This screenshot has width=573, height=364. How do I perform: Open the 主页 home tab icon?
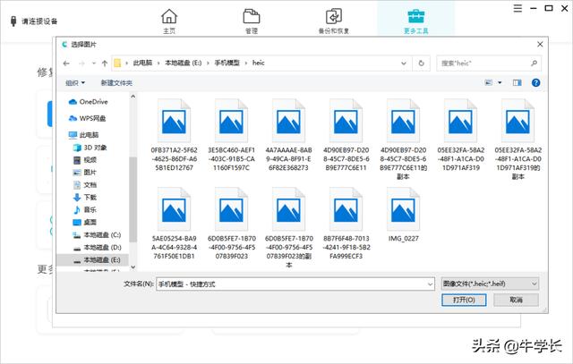(169, 17)
